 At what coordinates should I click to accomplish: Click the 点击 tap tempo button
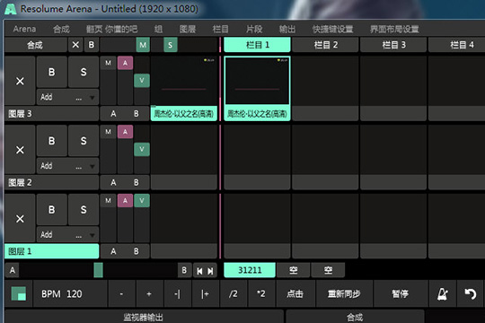[295, 293]
